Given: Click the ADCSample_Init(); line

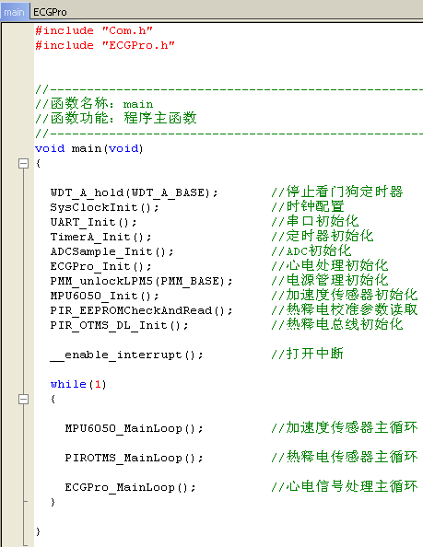Looking at the screenshot, I should pyautogui.click(x=112, y=251).
